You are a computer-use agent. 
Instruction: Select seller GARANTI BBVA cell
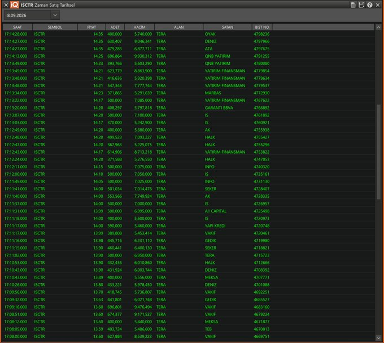click(219, 108)
